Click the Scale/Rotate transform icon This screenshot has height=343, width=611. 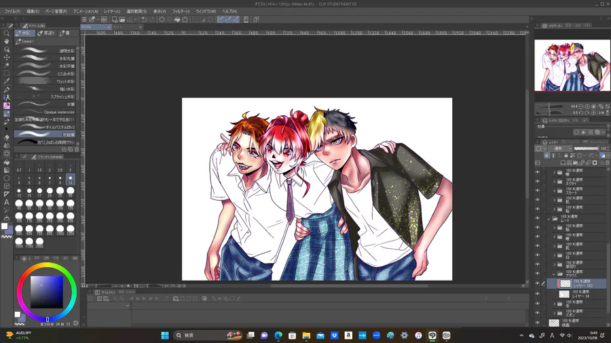coord(185,20)
